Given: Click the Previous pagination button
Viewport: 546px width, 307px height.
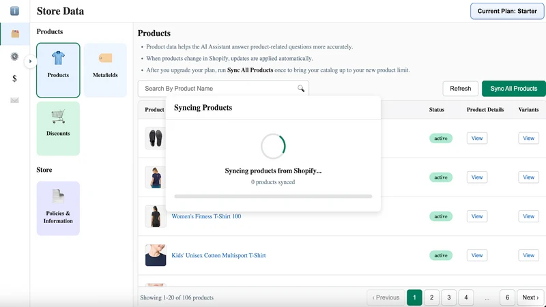Looking at the screenshot, I should coord(386,297).
